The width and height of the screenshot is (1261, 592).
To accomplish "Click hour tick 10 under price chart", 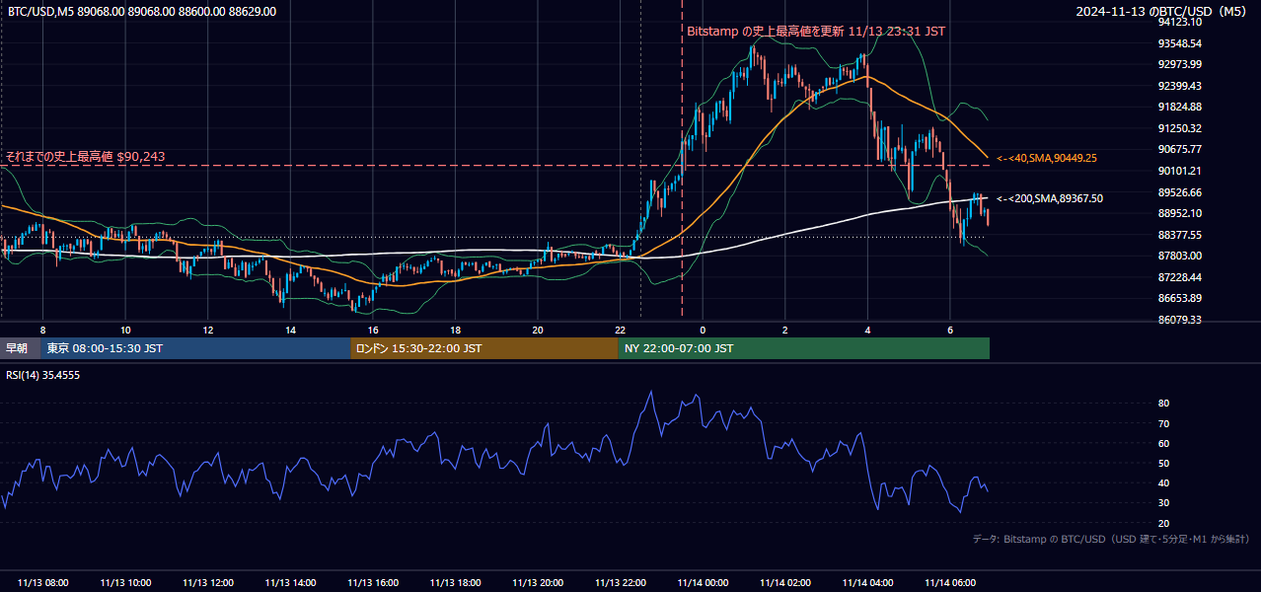I will coord(125,330).
